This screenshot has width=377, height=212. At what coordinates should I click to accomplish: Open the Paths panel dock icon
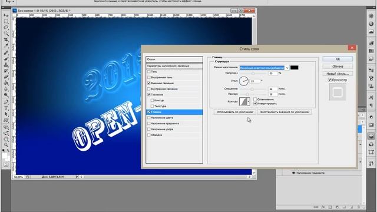tap(371, 152)
